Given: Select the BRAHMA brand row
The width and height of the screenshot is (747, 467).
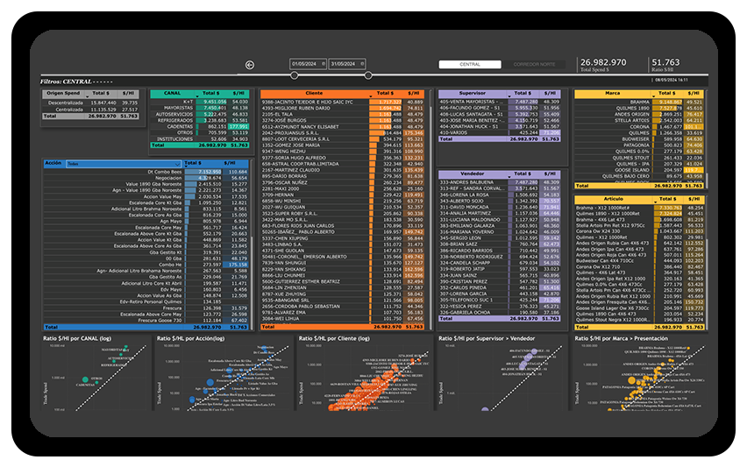Looking at the screenshot, I should tap(639, 102).
